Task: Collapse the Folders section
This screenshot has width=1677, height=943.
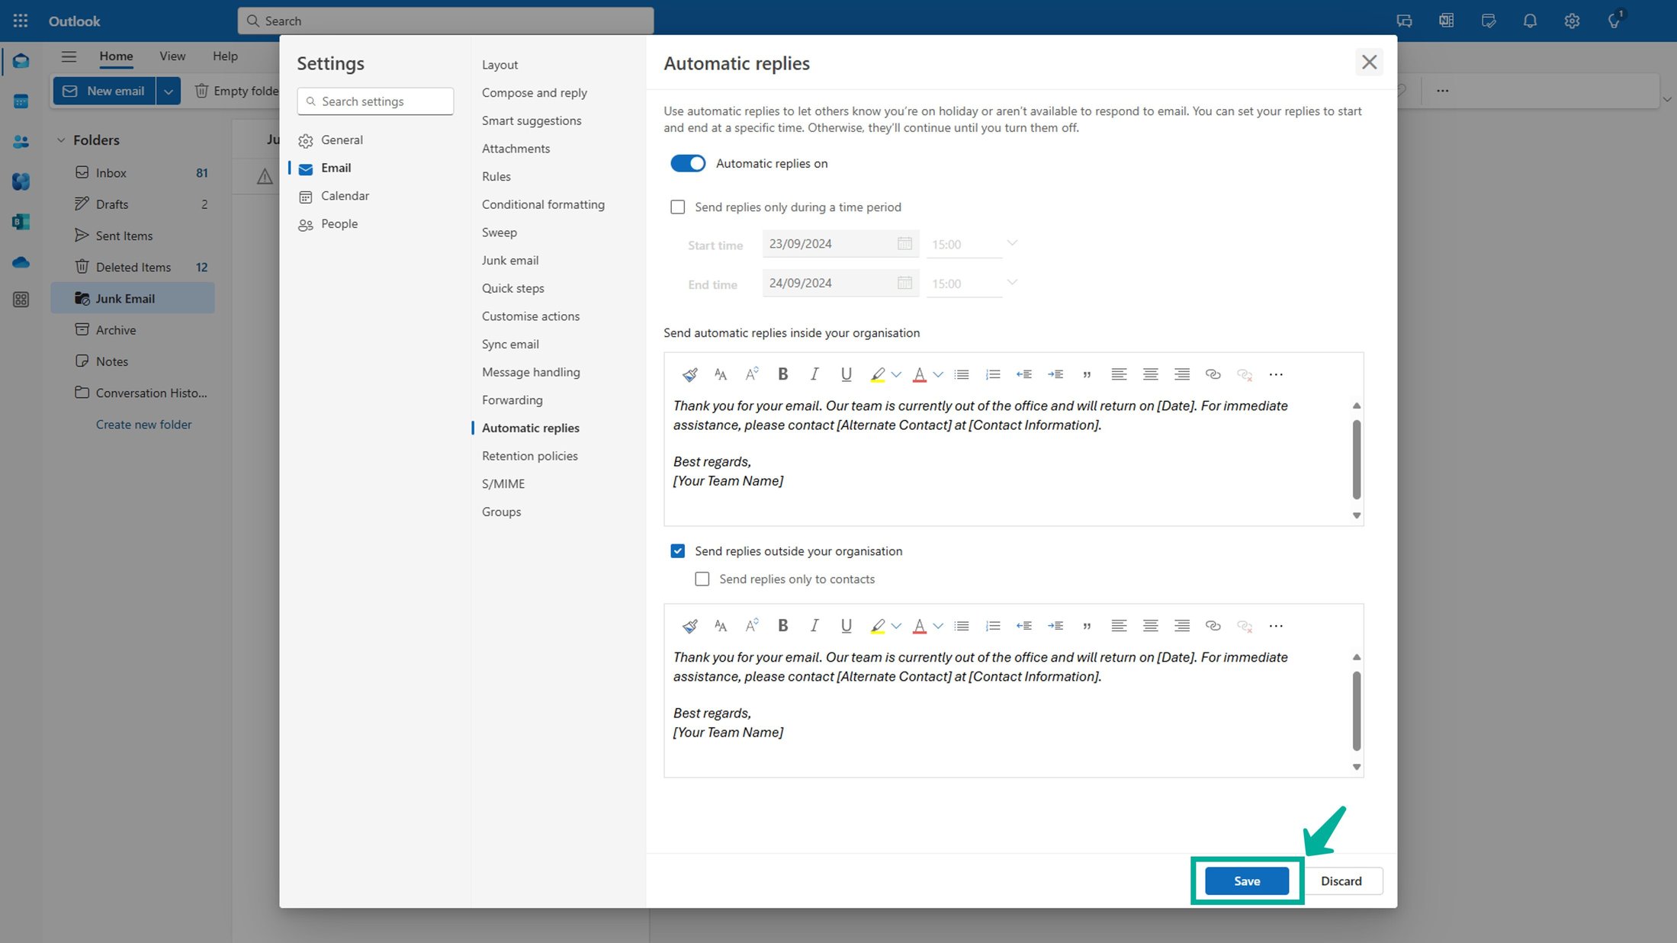Action: pyautogui.click(x=62, y=140)
